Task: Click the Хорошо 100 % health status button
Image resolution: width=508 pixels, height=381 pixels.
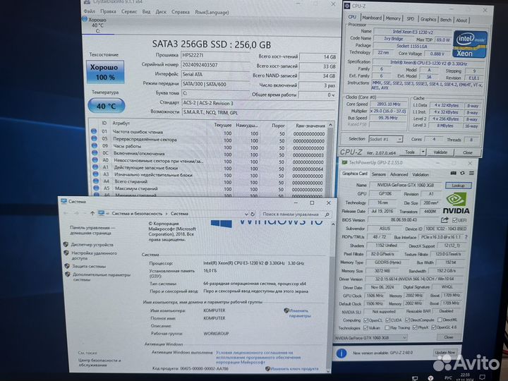Action: (x=105, y=72)
